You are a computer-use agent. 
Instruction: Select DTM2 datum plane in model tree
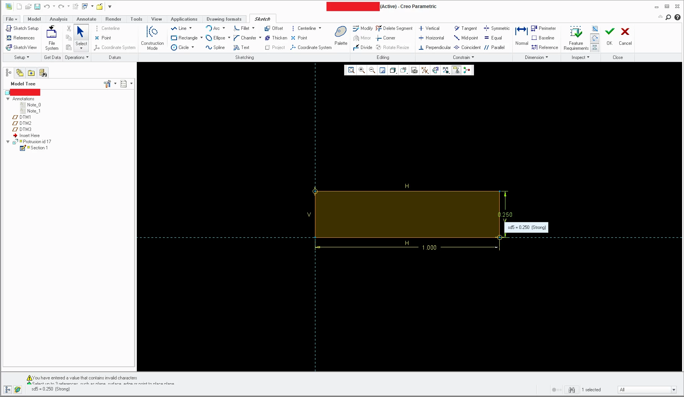coord(25,123)
